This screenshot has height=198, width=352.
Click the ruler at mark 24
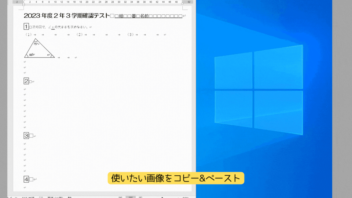[100, 2]
